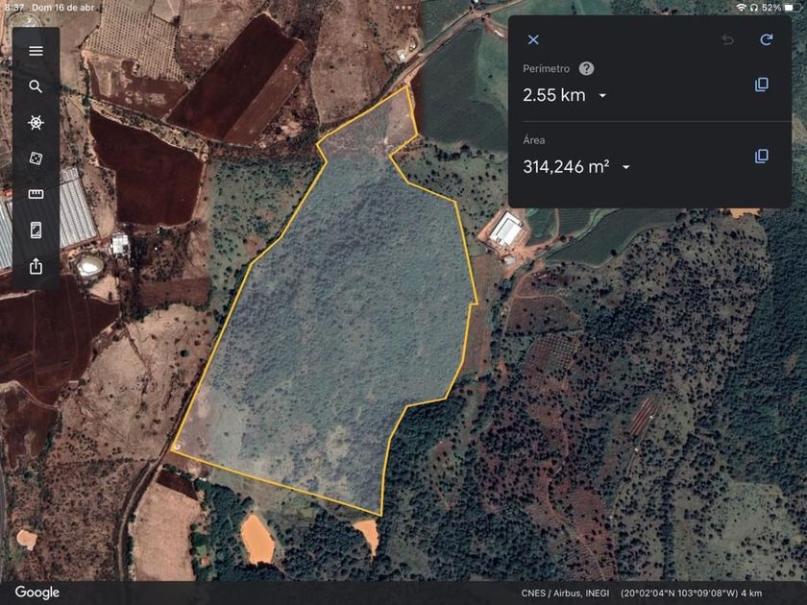
Task: Tap the three-dot multitasking control
Action: [403, 8]
